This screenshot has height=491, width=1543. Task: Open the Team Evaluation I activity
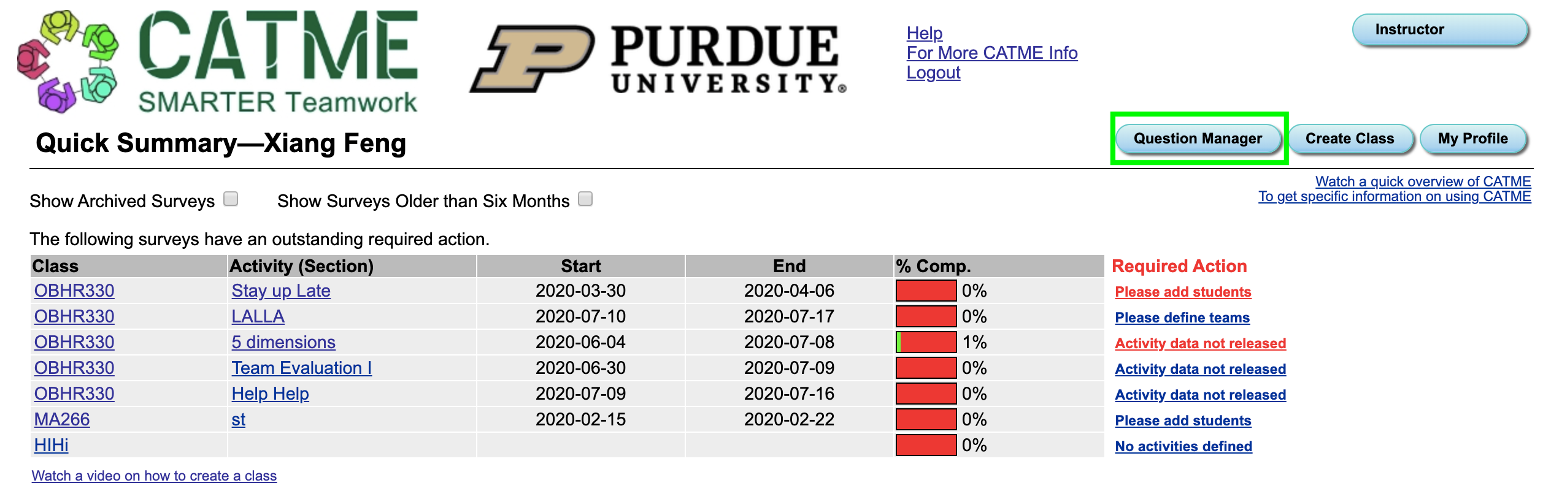[301, 368]
